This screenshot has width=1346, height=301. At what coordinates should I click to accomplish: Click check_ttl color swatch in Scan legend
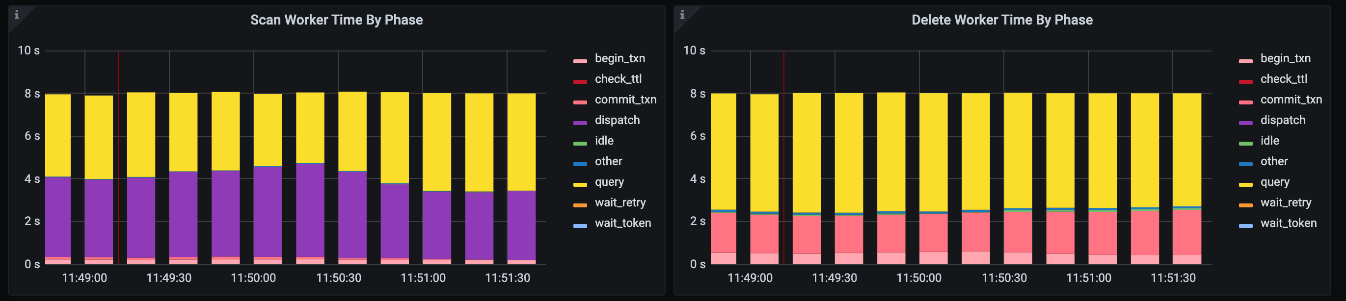(x=580, y=82)
